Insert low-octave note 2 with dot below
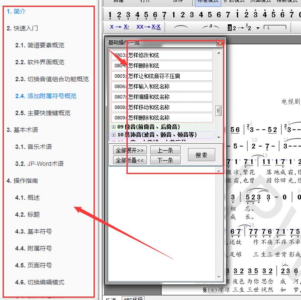301x300 pixels. (x=119, y=15)
